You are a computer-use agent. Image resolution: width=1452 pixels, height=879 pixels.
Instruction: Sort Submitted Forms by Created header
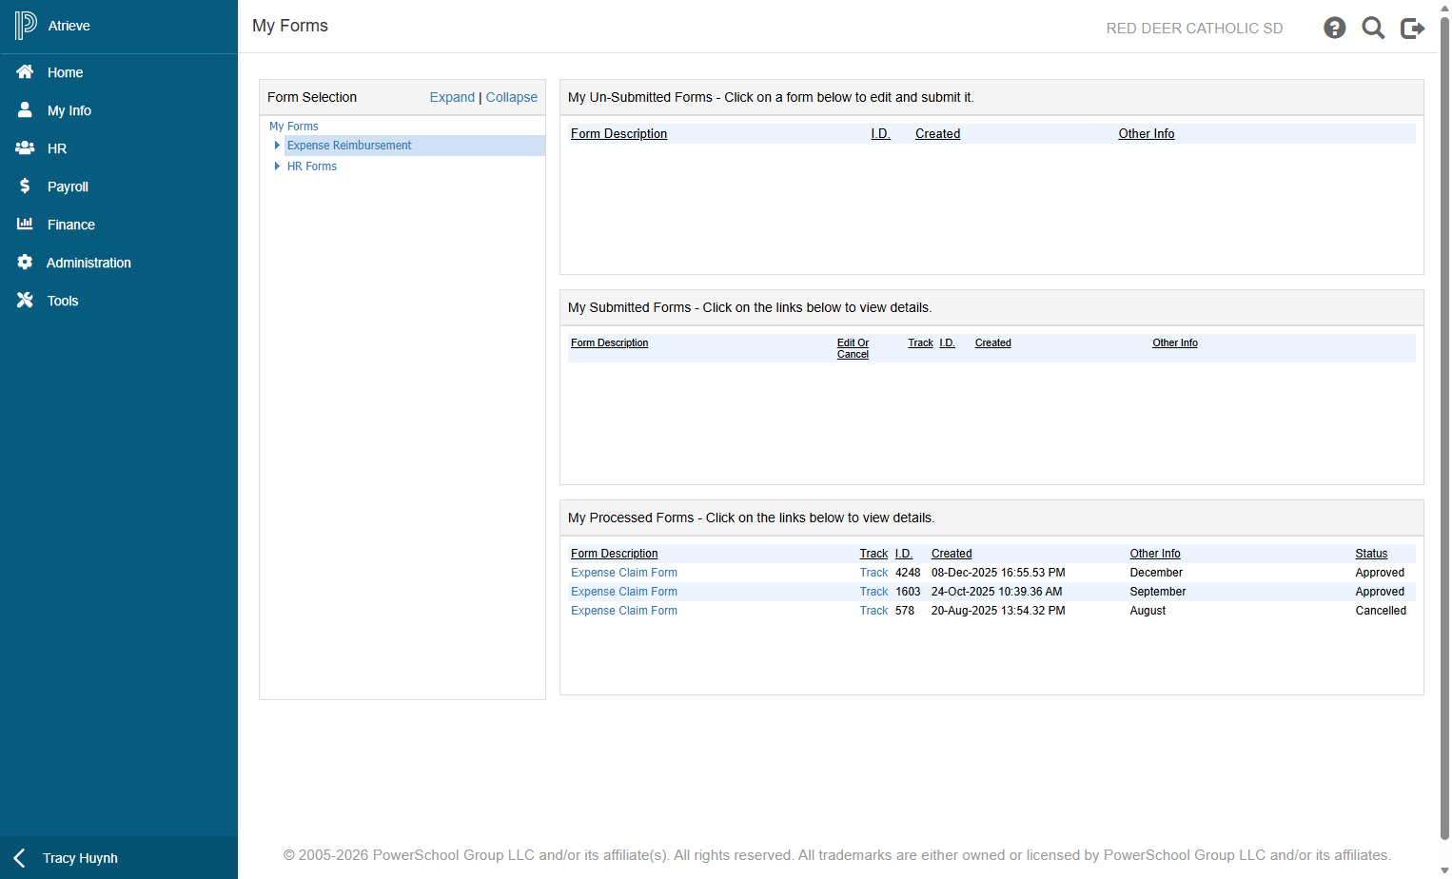pos(992,342)
